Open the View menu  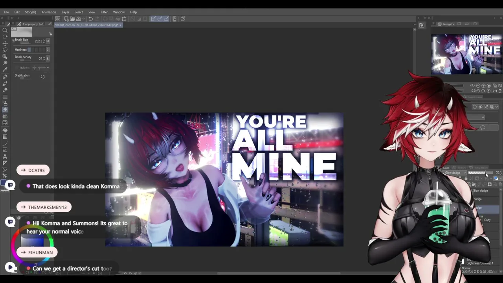[x=92, y=12]
